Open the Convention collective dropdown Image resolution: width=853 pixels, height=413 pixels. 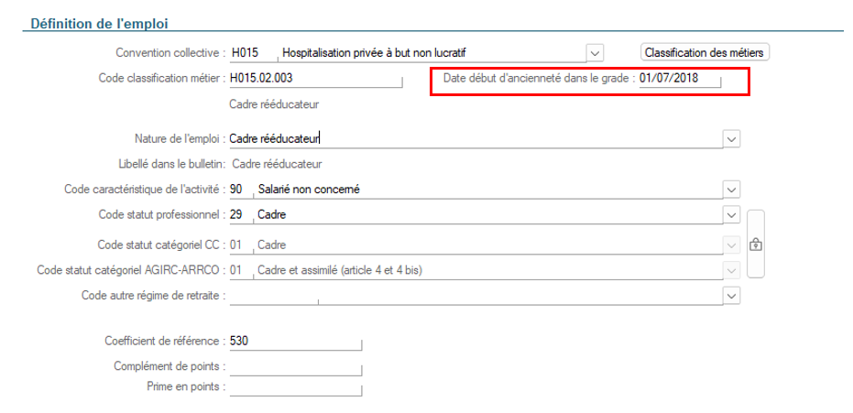point(595,53)
